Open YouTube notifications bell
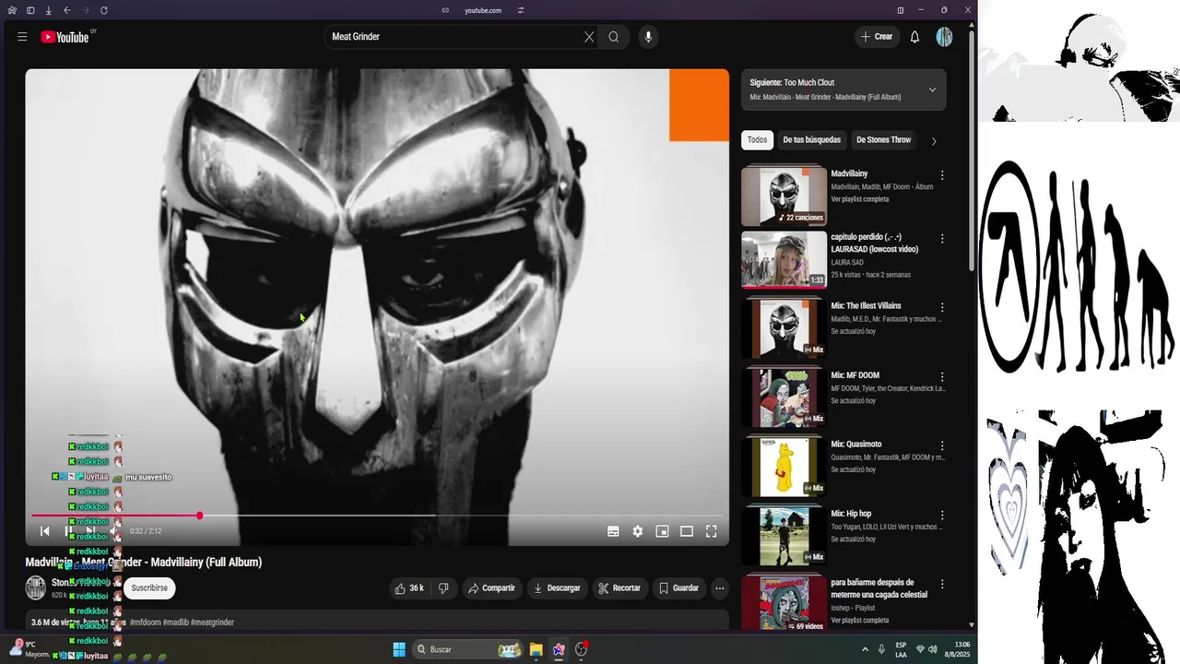The width and height of the screenshot is (1180, 664). pos(914,37)
